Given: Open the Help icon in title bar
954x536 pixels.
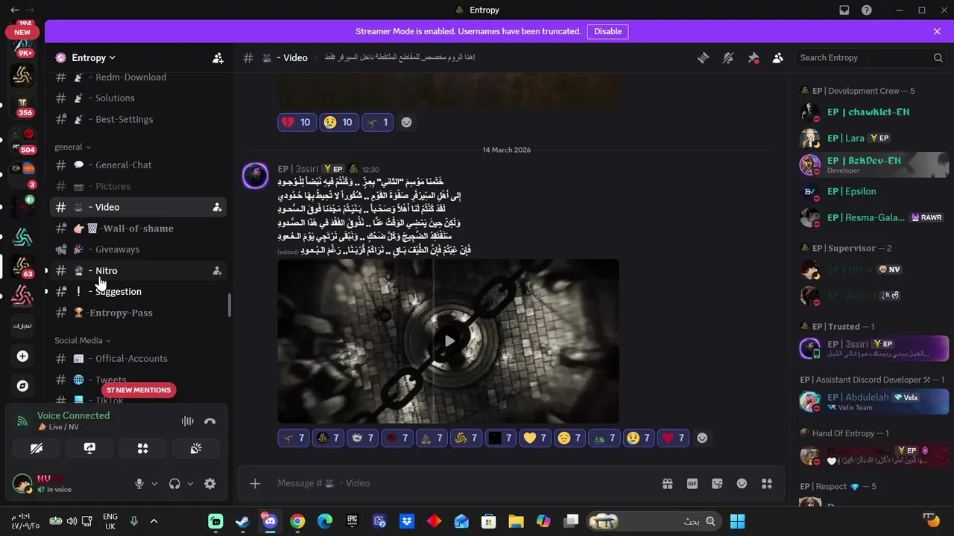Looking at the screenshot, I should 866,10.
